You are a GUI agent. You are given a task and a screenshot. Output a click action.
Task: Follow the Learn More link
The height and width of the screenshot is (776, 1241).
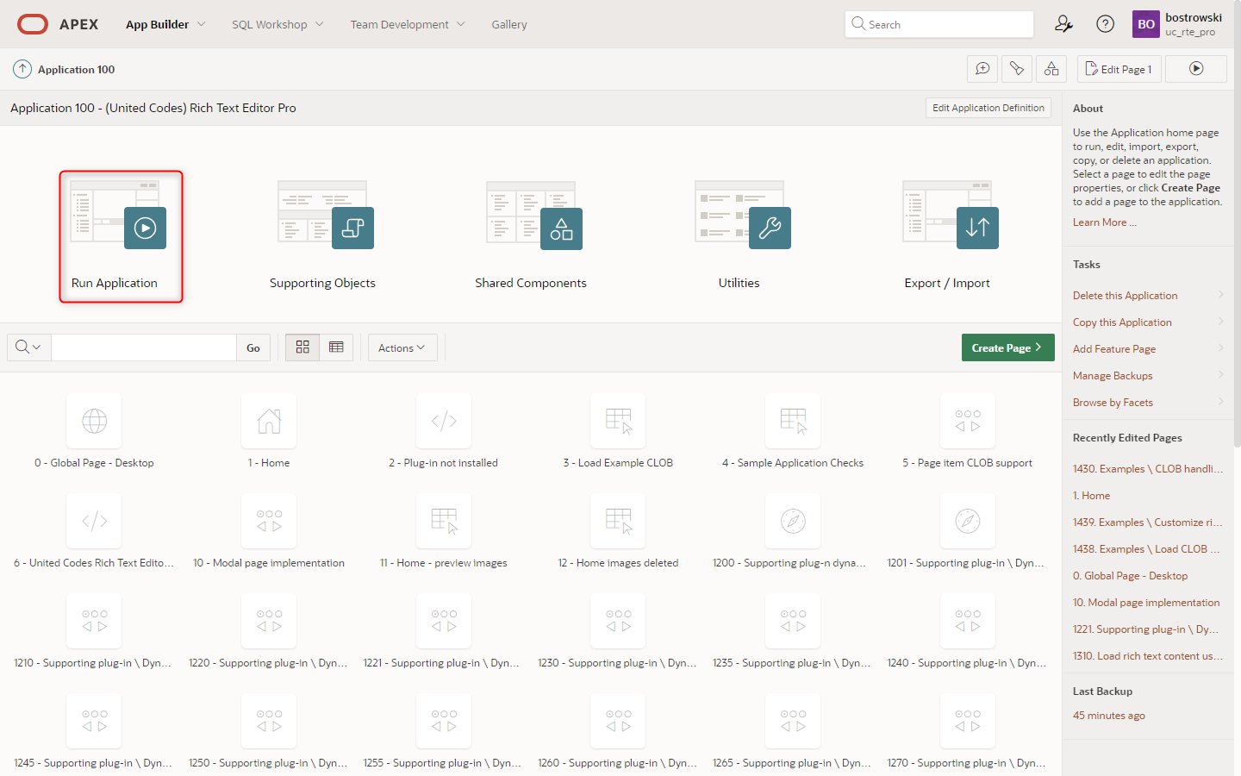point(1104,222)
